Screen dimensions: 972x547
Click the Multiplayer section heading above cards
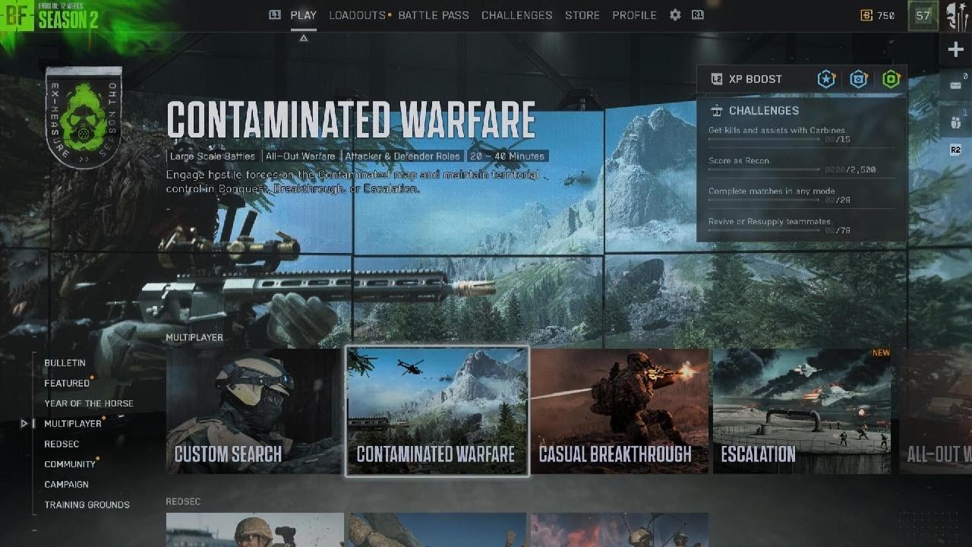tap(194, 337)
